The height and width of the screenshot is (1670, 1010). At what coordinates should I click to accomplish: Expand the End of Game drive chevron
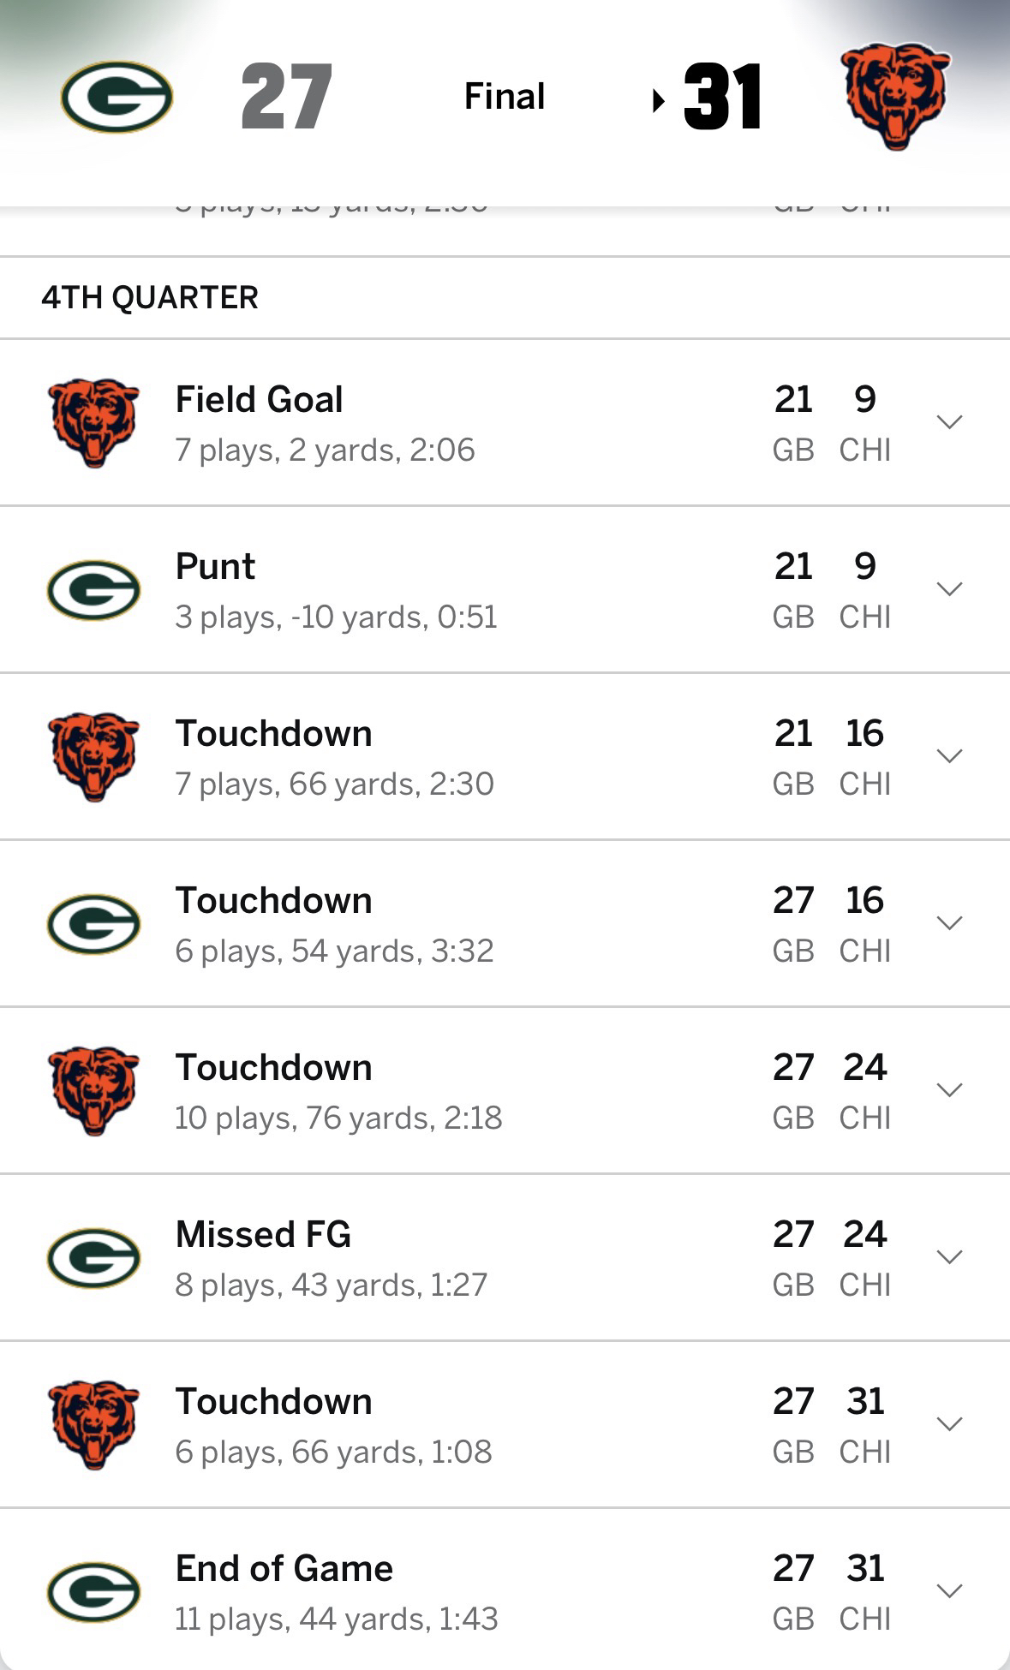point(949,1590)
